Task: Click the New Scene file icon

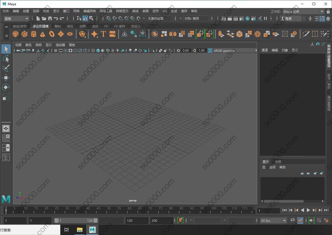Action: pos(38,18)
